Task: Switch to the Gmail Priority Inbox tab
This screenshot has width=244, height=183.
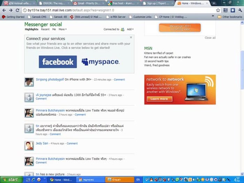Action: (x=89, y=3)
